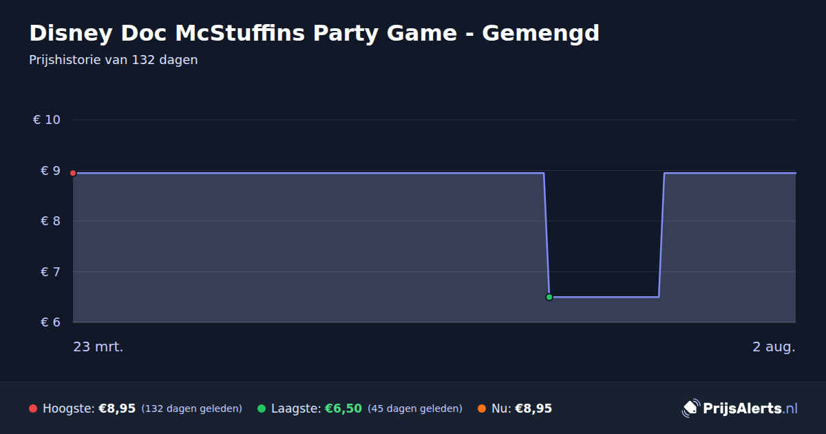The width and height of the screenshot is (826, 434).
Task: Click the orange current-price dot in legend
Action: (x=482, y=409)
